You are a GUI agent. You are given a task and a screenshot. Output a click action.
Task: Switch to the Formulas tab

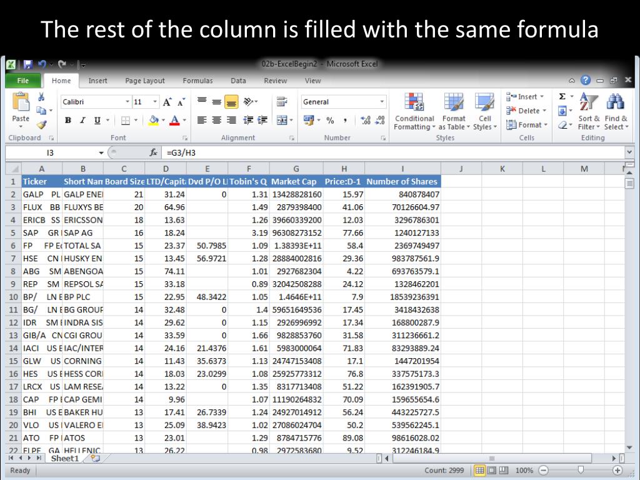[x=197, y=81]
